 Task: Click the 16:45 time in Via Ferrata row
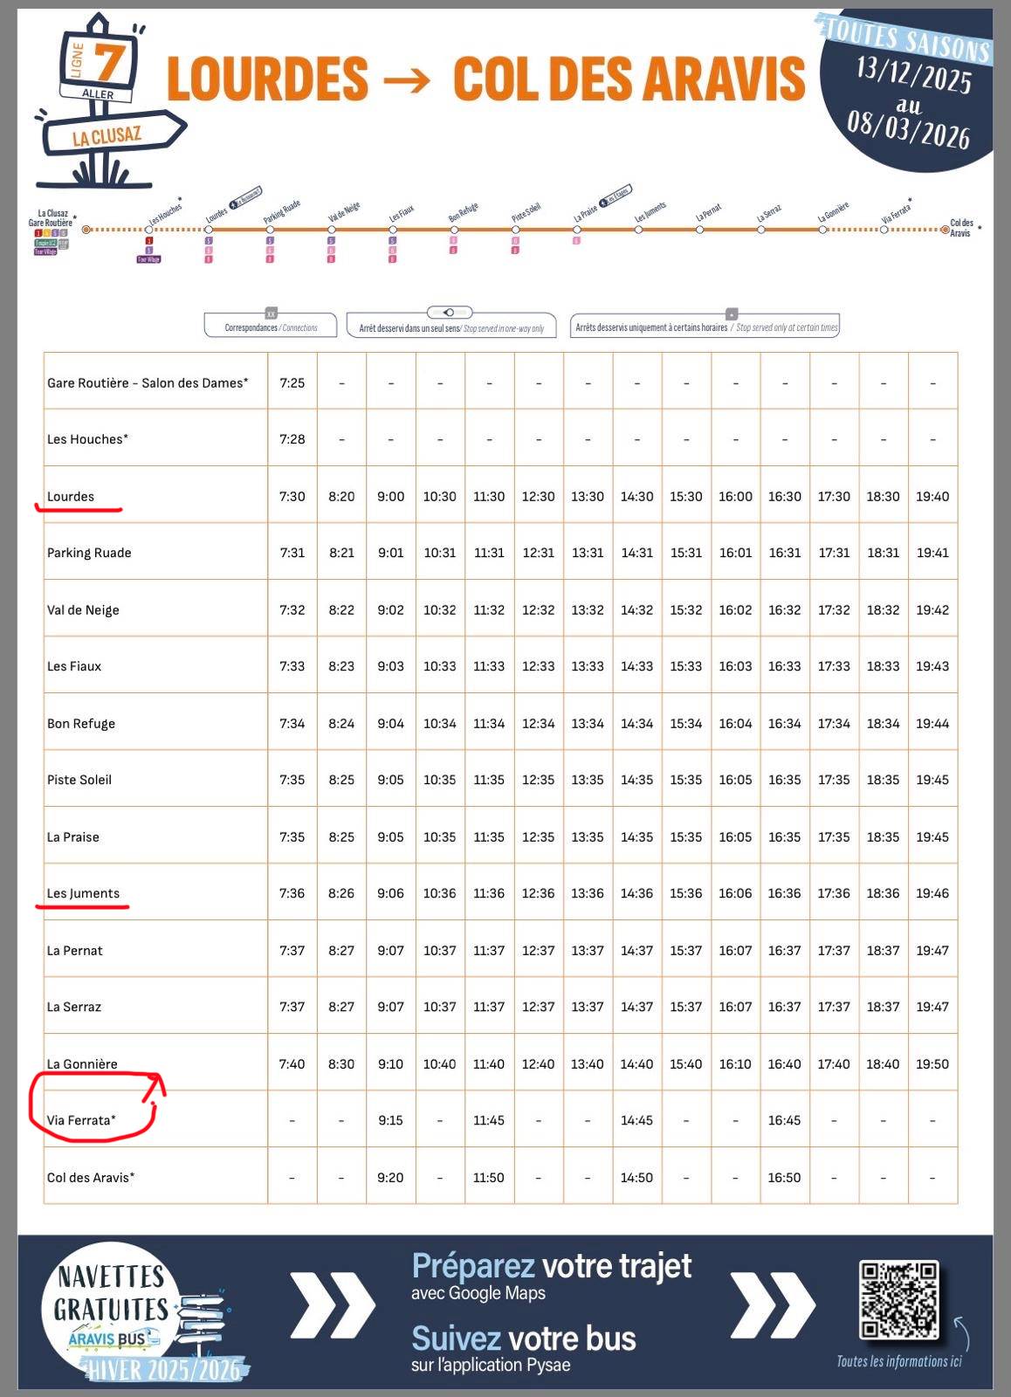[x=784, y=1120]
